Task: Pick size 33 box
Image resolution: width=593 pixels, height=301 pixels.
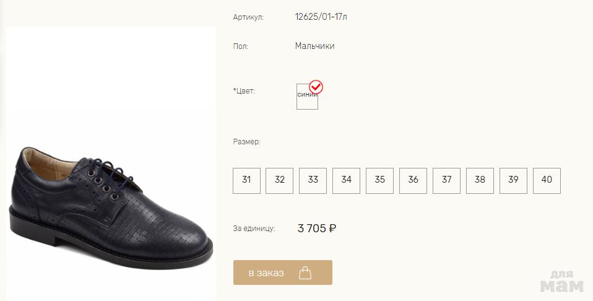Action: pyautogui.click(x=313, y=180)
